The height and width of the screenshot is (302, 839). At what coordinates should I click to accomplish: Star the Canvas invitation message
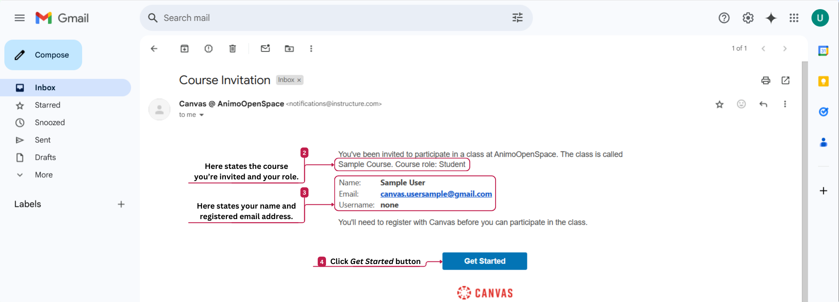[719, 104]
